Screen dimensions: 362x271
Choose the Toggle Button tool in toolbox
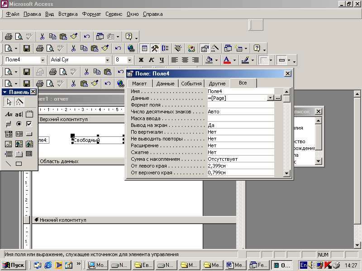[9, 124]
